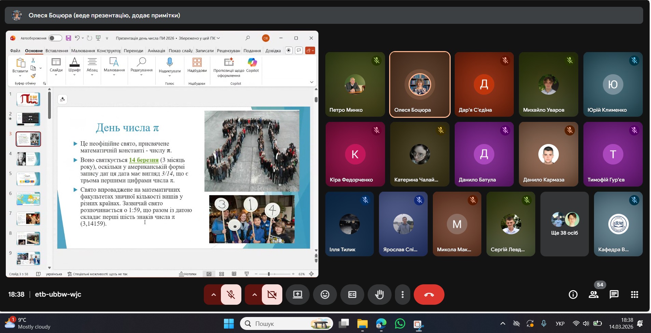Expand microphone audio settings arrow

213,295
